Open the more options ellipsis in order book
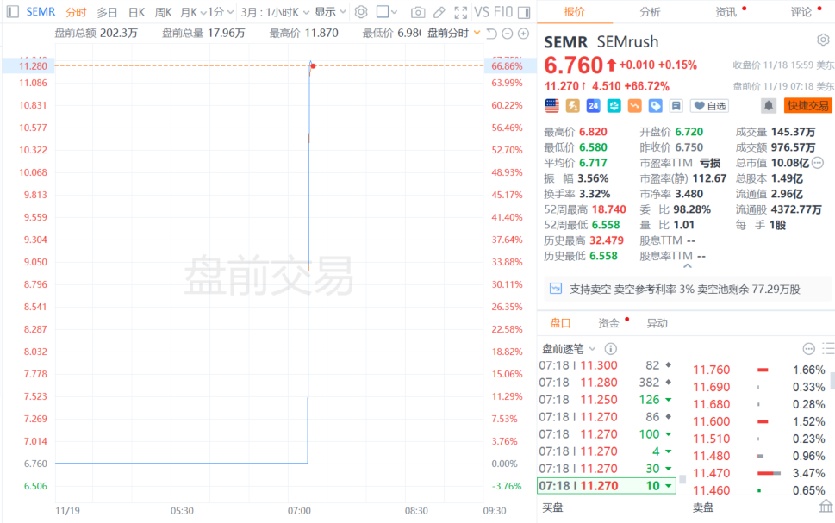This screenshot has height=523, width=835. [x=809, y=349]
